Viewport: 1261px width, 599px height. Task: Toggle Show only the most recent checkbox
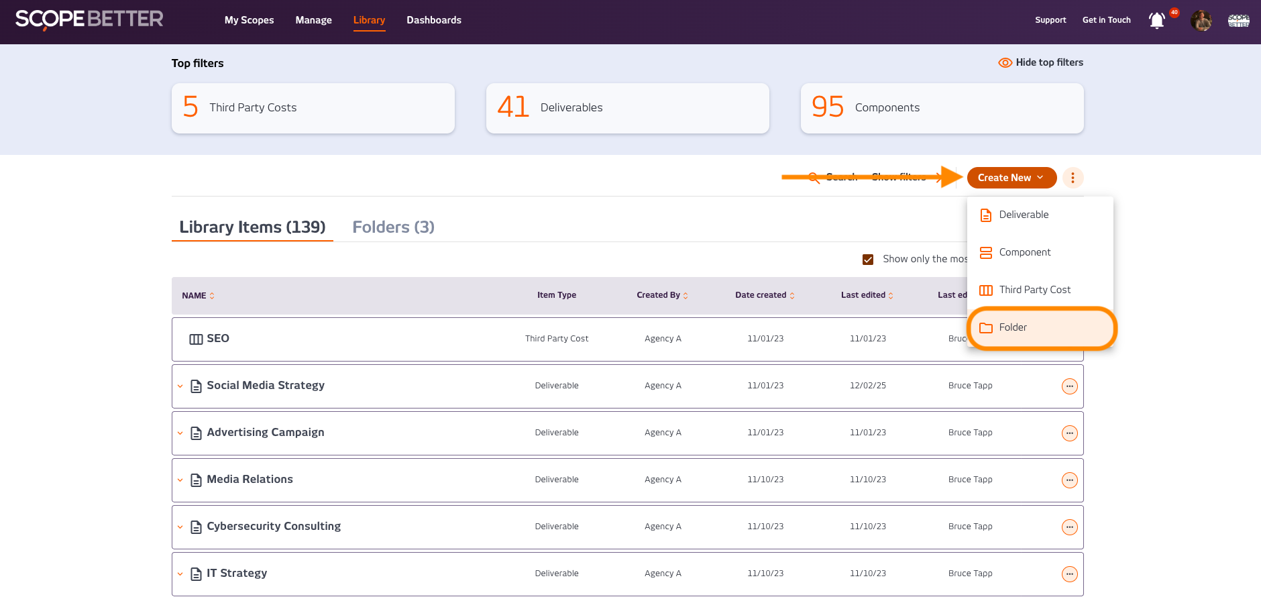[x=868, y=260]
